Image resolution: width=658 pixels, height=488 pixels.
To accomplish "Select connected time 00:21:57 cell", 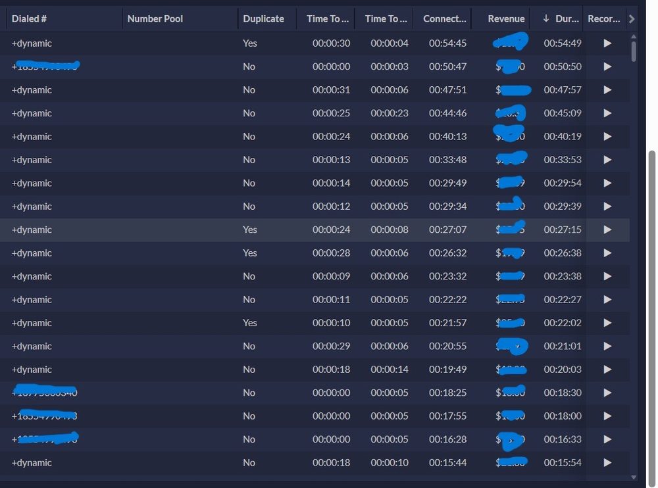I will (447, 323).
